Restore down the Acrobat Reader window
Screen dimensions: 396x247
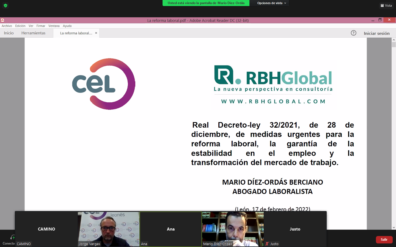(x=380, y=20)
